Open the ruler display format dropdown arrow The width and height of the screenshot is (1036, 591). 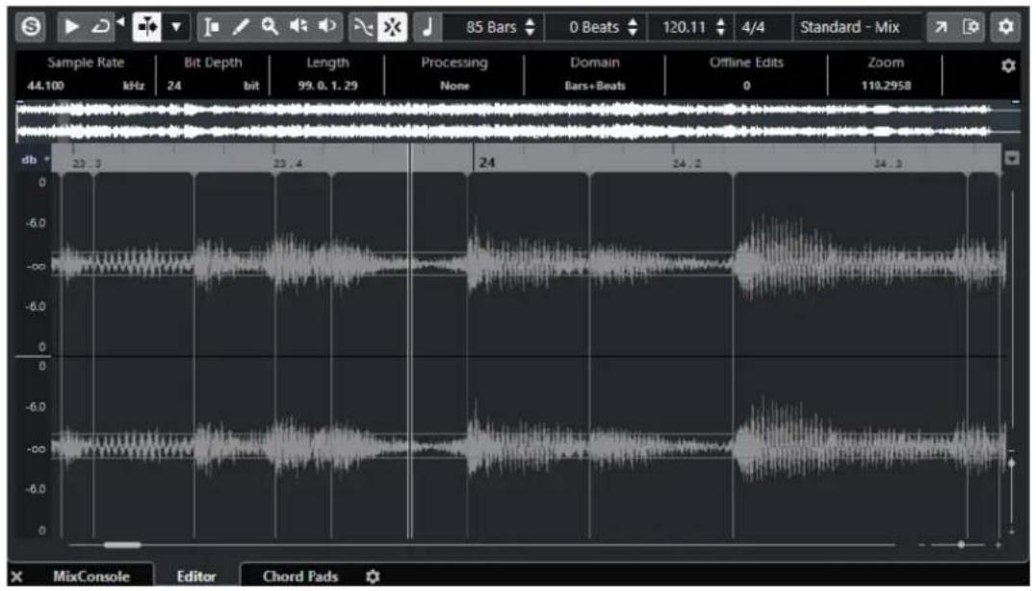click(x=1012, y=159)
